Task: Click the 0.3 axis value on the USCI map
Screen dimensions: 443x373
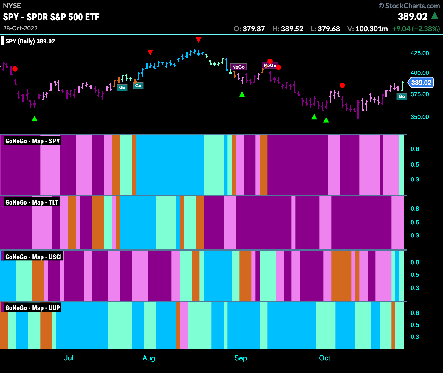Action: tap(415, 288)
